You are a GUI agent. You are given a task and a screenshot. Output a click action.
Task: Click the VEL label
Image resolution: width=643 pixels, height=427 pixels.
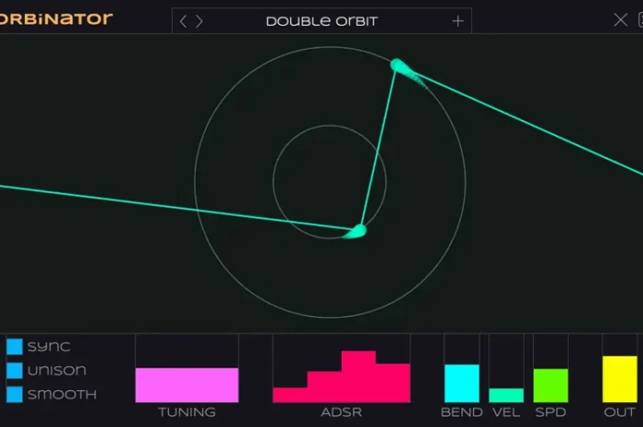pos(506,412)
